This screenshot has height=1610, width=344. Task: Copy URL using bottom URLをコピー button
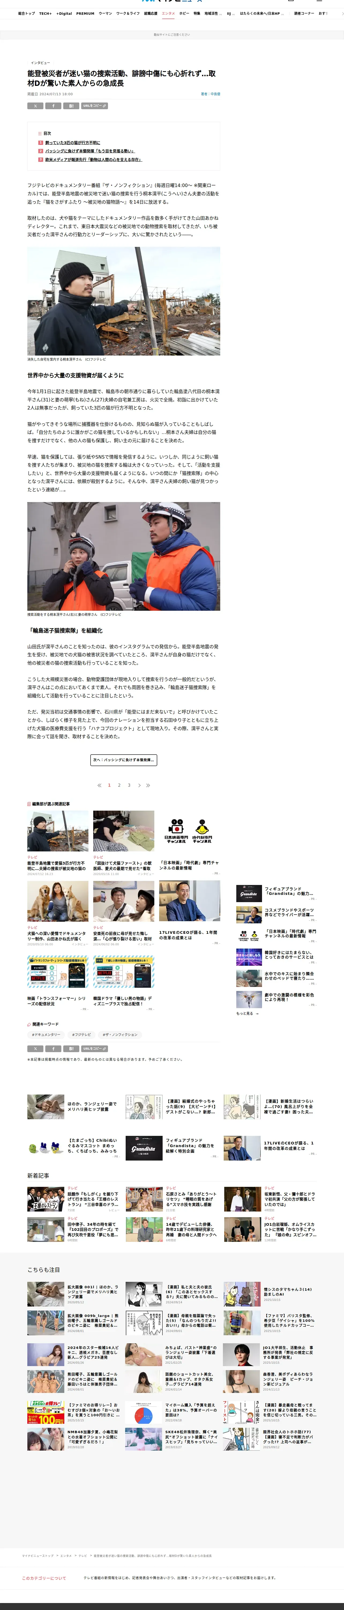(x=94, y=1049)
